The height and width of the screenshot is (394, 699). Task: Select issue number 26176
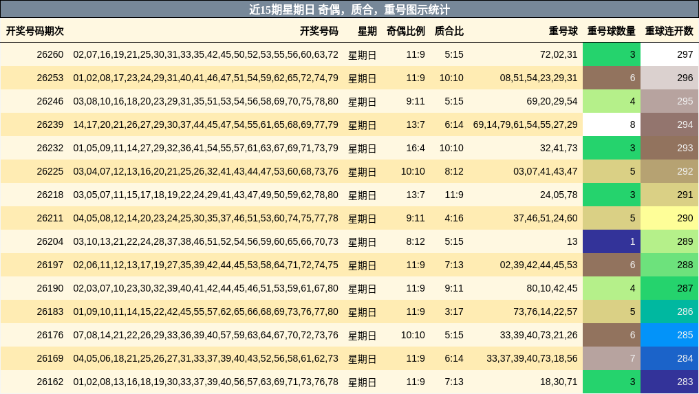pos(50,335)
